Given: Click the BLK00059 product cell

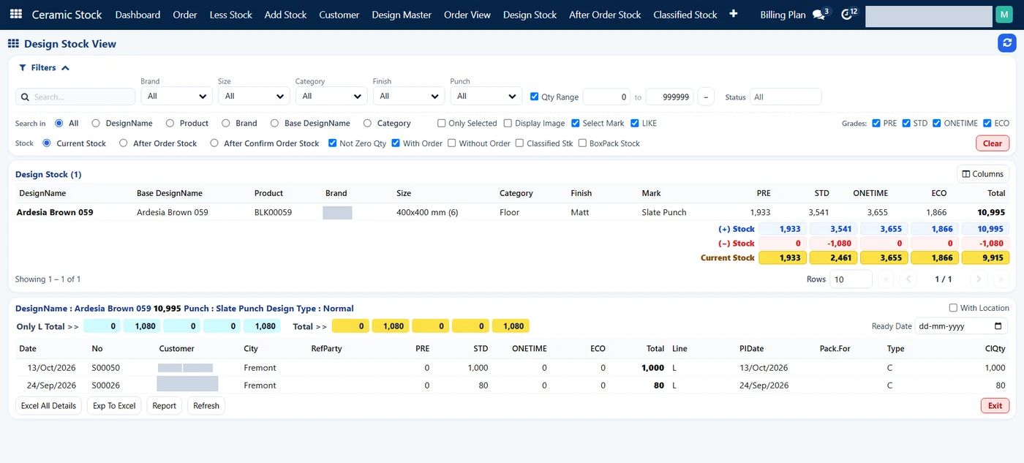Looking at the screenshot, I should tap(273, 212).
